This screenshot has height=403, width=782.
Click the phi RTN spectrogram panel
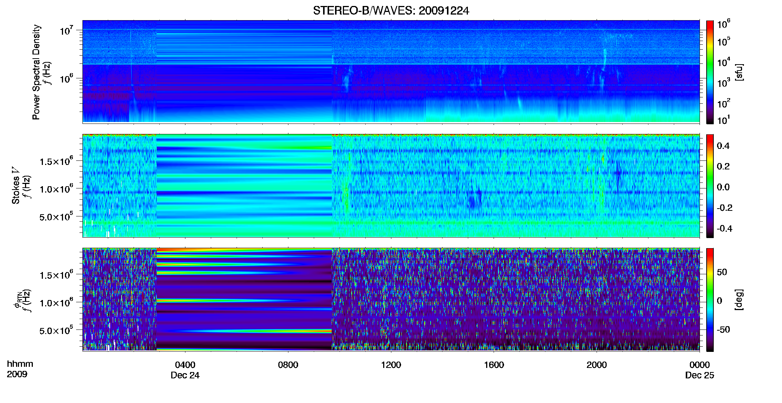click(x=391, y=299)
